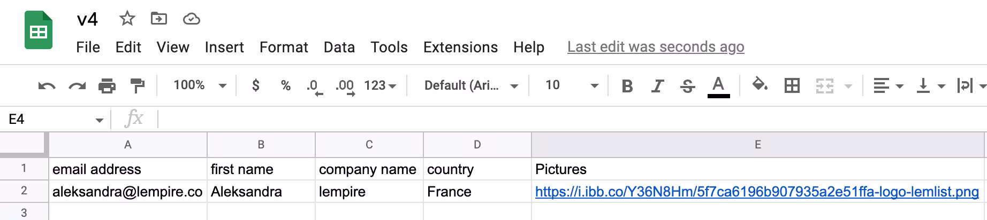Toggle bold formatting
The width and height of the screenshot is (987, 220).
[627, 85]
